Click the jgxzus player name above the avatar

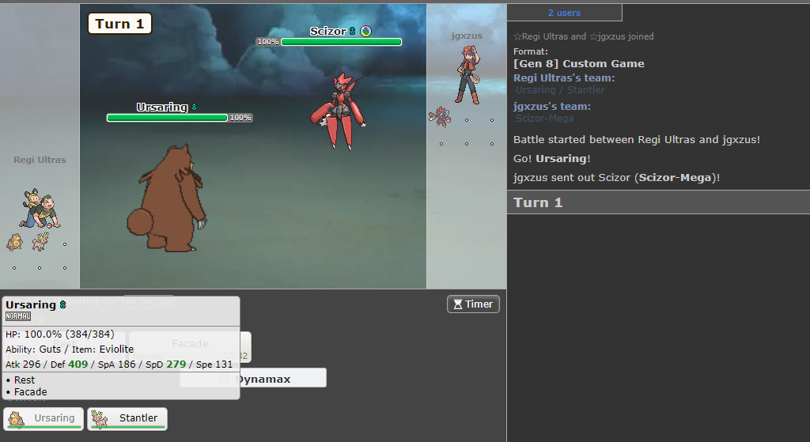click(x=467, y=36)
